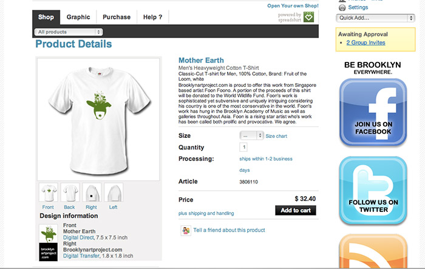Expand the Size dropdown
This screenshot has width=425, height=269.
tap(251, 136)
